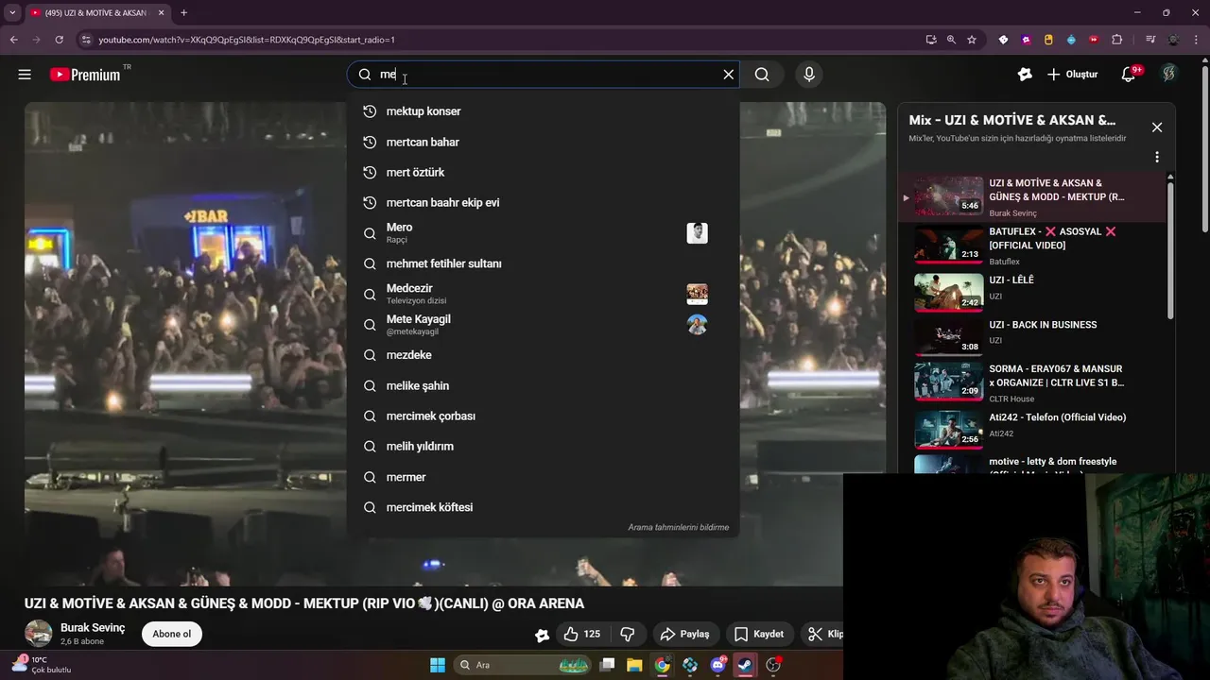Image resolution: width=1210 pixels, height=680 pixels.
Task: Choose the "Mero" rapper suggestion
Action: point(543,233)
